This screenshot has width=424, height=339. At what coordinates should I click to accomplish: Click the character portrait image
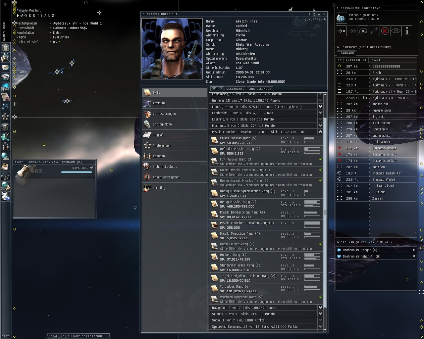172,49
